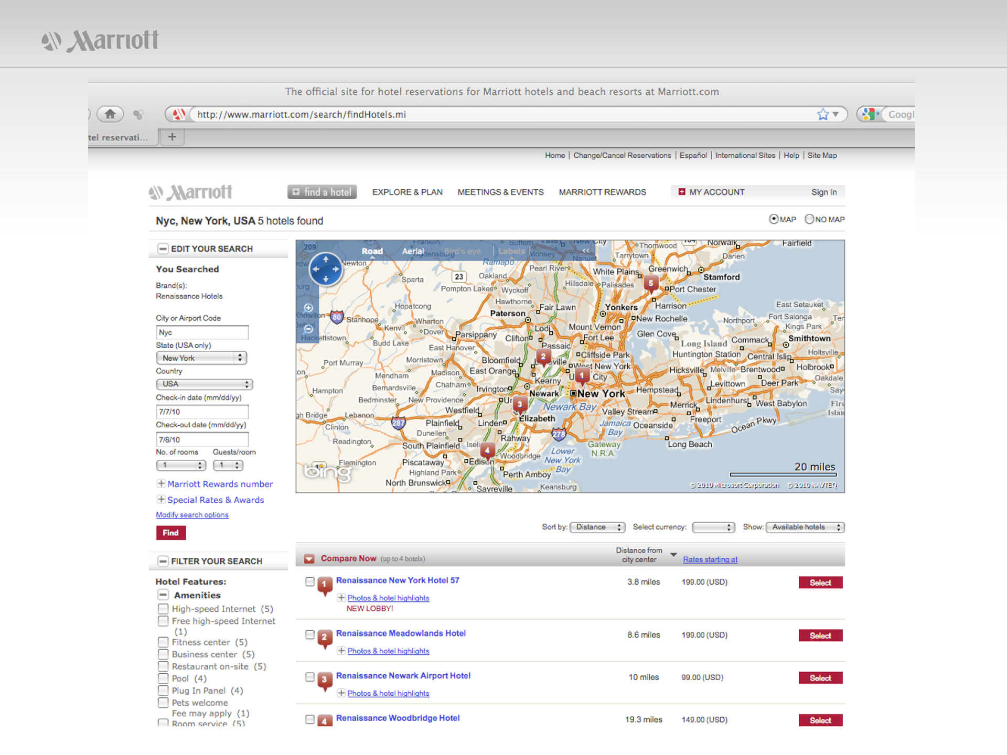Open the No. of rooms dropdown
Image resolution: width=1007 pixels, height=755 pixels.
181,465
